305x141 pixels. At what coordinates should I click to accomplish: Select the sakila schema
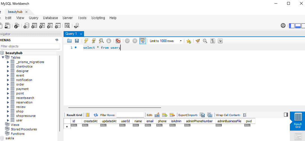pyautogui.click(x=10, y=138)
